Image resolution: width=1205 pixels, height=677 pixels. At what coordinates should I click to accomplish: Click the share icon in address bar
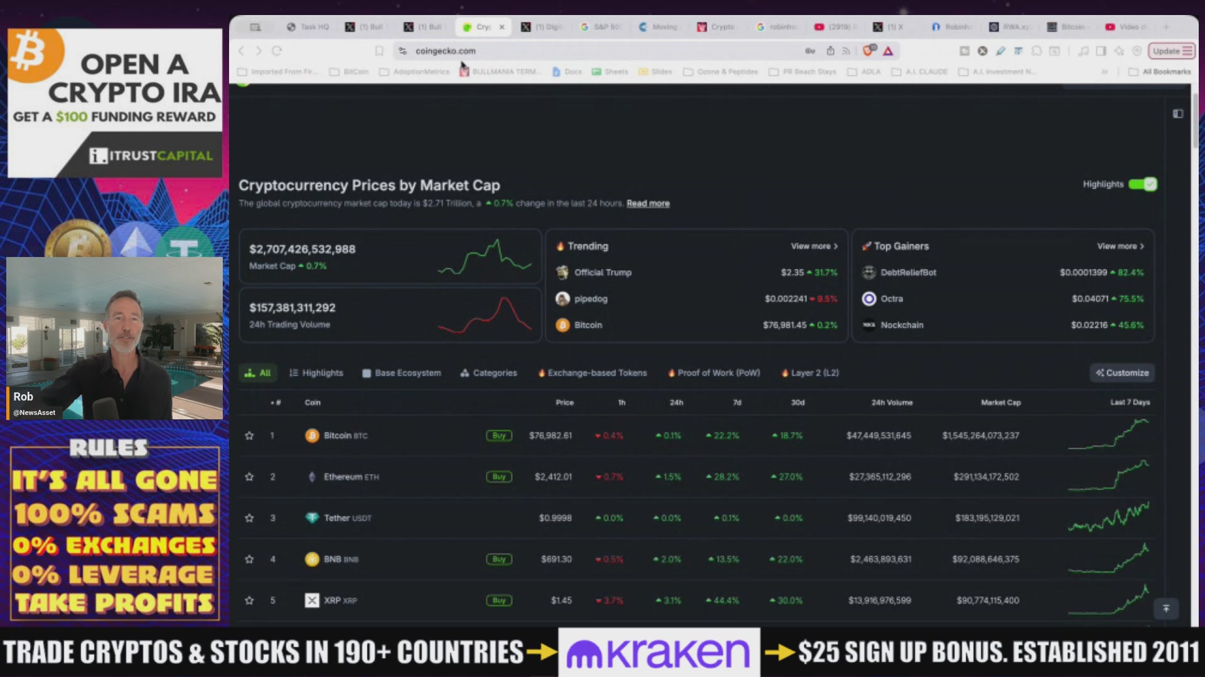pos(830,51)
